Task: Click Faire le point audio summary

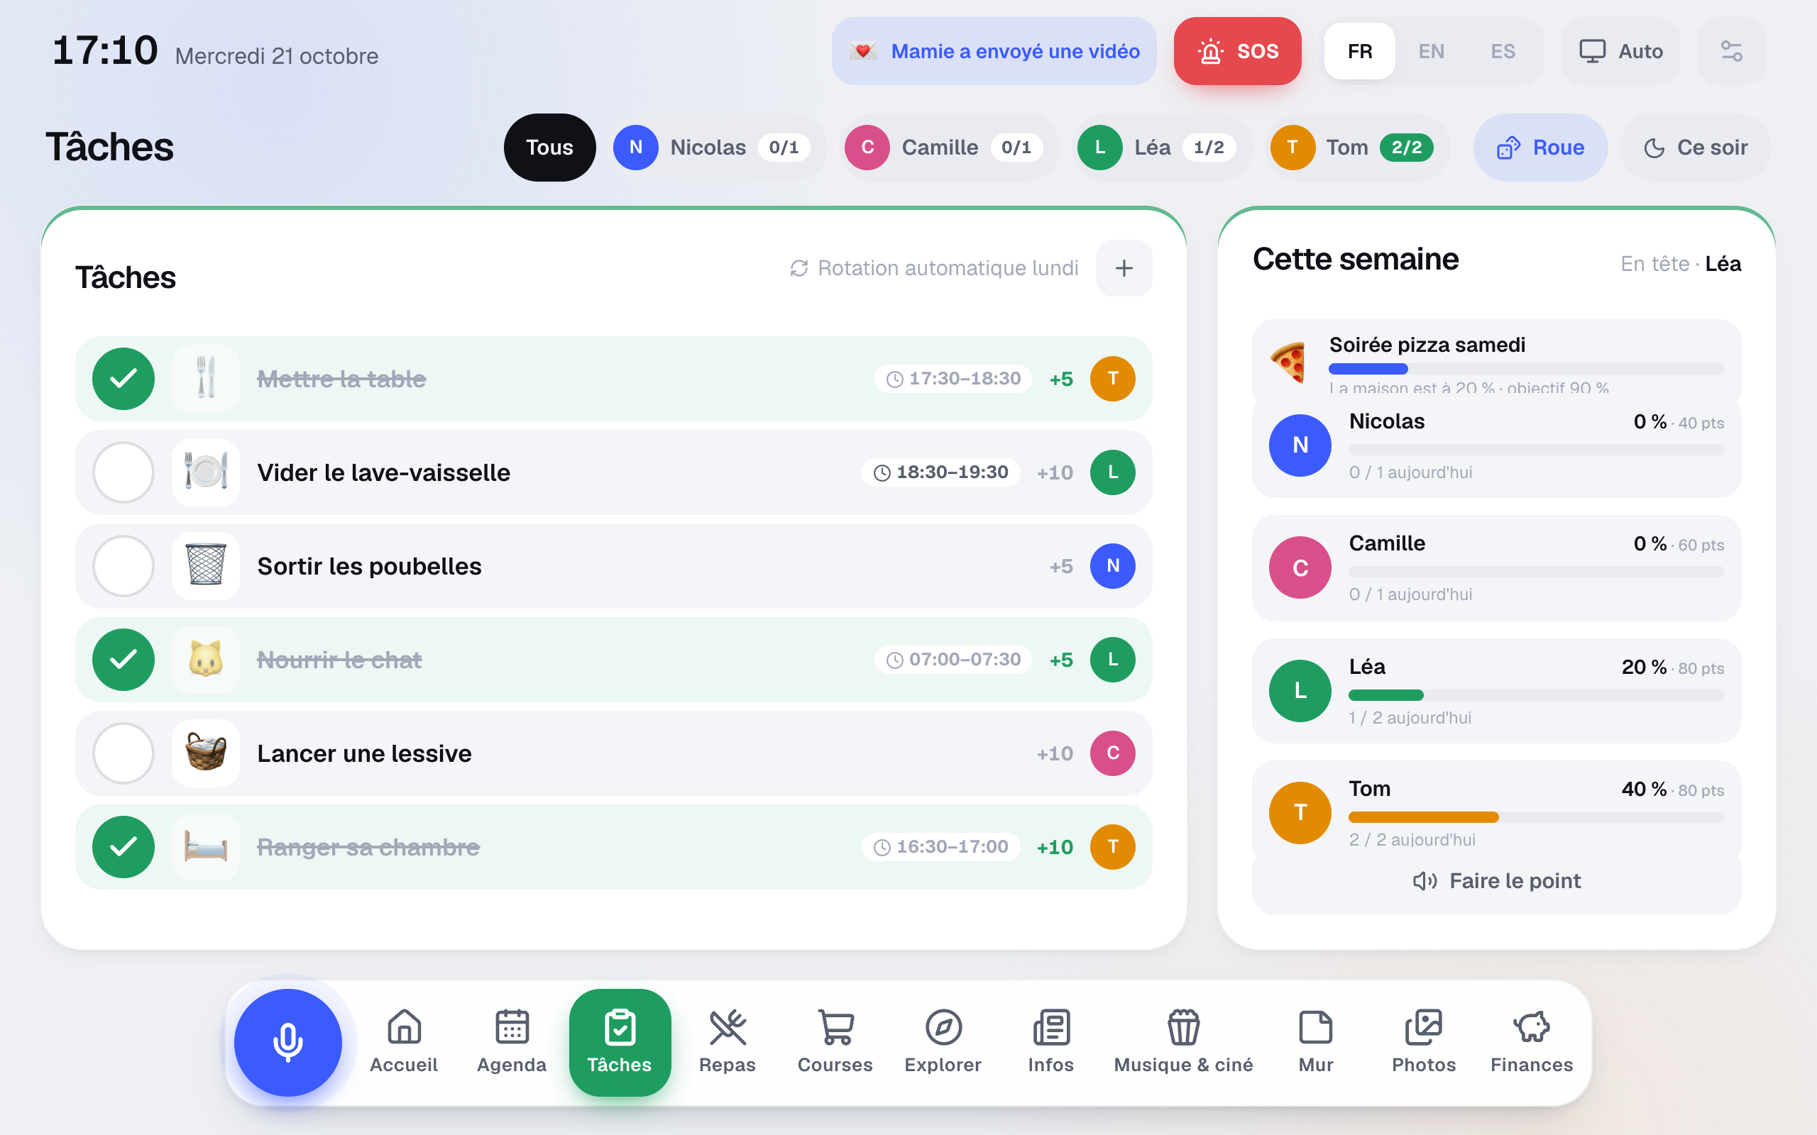Action: pyautogui.click(x=1496, y=880)
